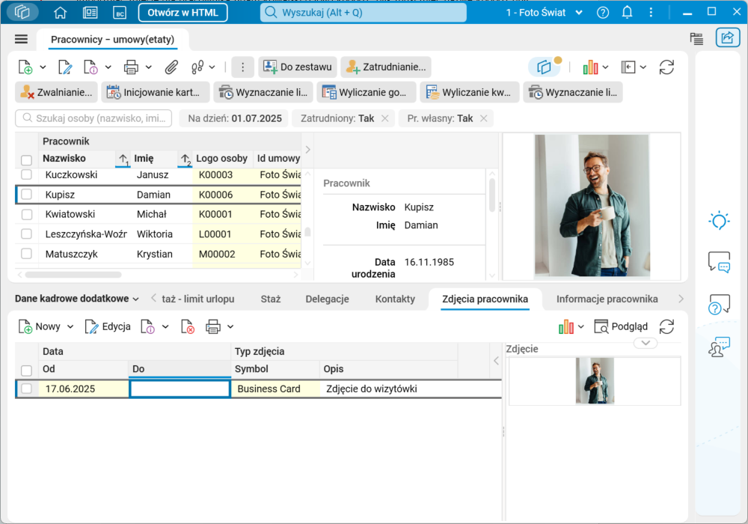Refresh the employee photos list
Image resolution: width=748 pixels, height=524 pixels.
point(666,327)
